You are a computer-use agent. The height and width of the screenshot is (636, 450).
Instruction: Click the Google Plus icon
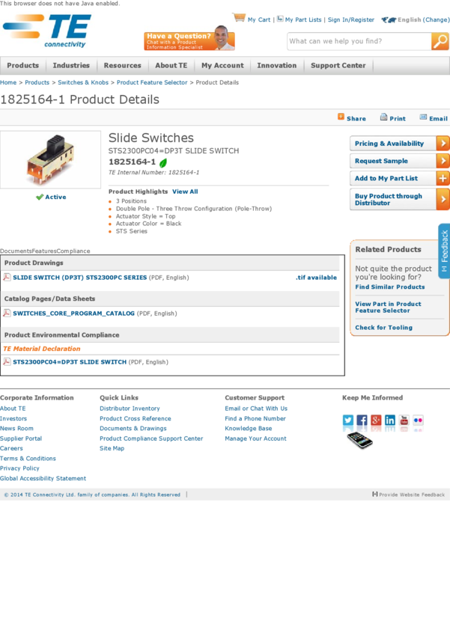click(x=376, y=421)
